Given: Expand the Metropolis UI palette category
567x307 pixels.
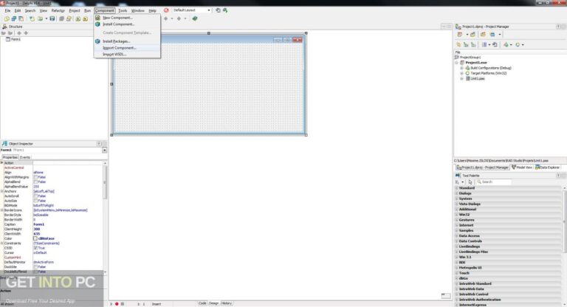Looking at the screenshot, I should click(x=457, y=268).
